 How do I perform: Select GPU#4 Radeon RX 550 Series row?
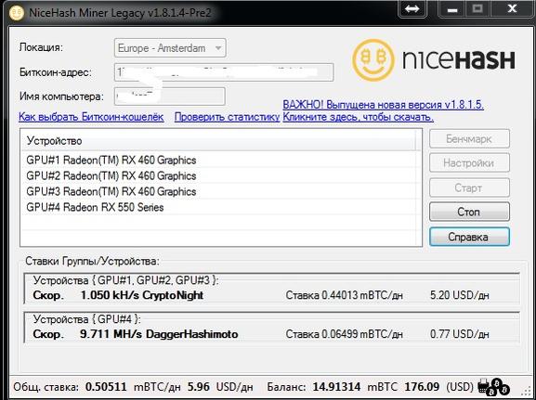pyautogui.click(x=221, y=207)
